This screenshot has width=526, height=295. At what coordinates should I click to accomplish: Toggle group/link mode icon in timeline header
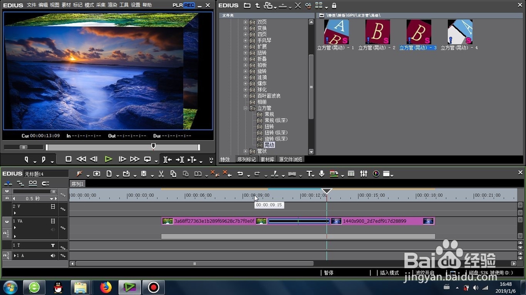click(33, 183)
